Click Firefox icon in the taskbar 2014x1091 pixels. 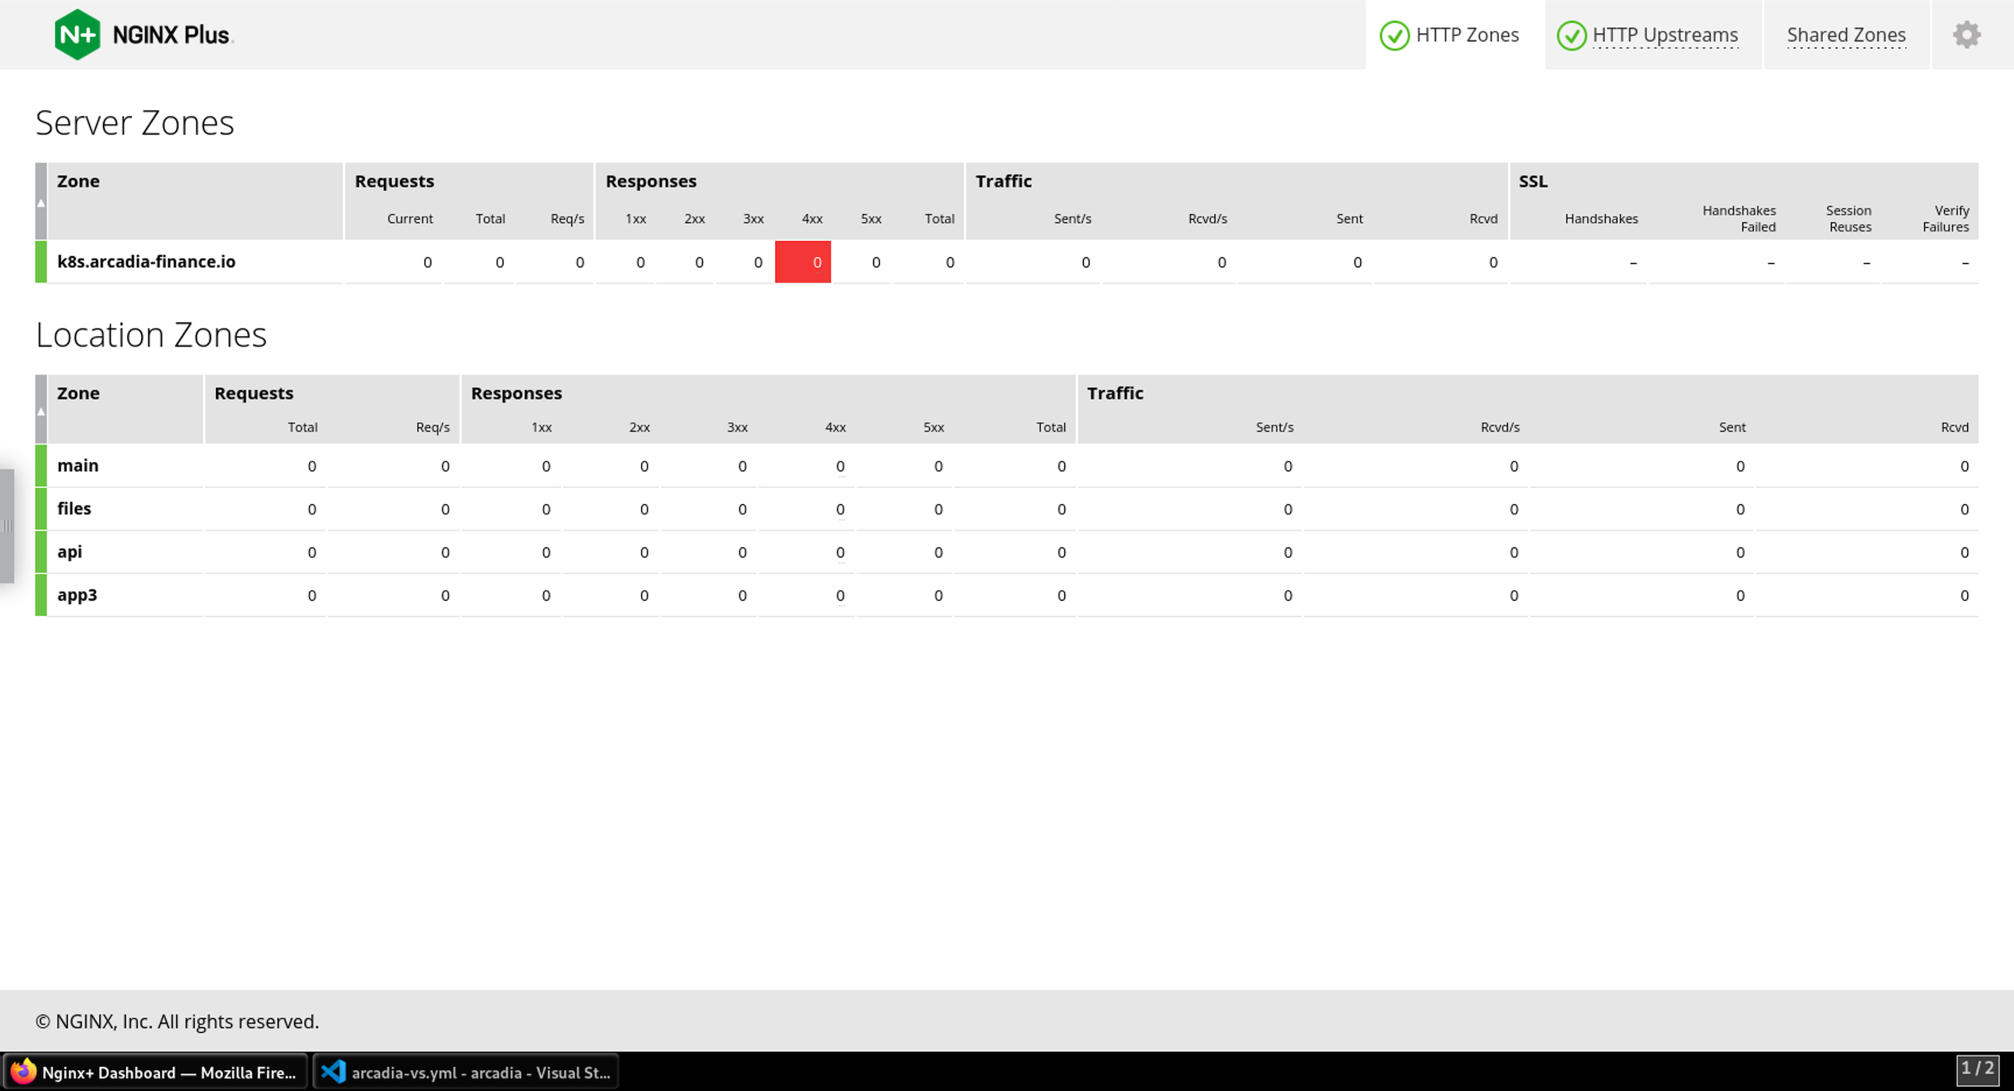coord(24,1071)
